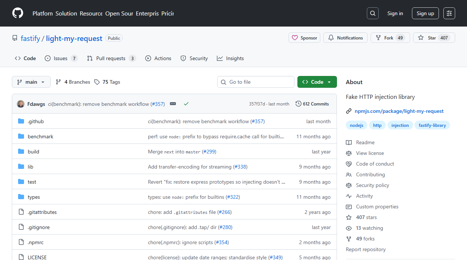Viewport: 467px width, 260px height.
Task: Click the Fdawgs avatar thumbnail
Action: (21, 104)
